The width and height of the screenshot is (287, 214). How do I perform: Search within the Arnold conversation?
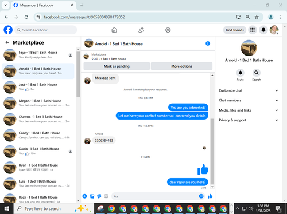257,73
